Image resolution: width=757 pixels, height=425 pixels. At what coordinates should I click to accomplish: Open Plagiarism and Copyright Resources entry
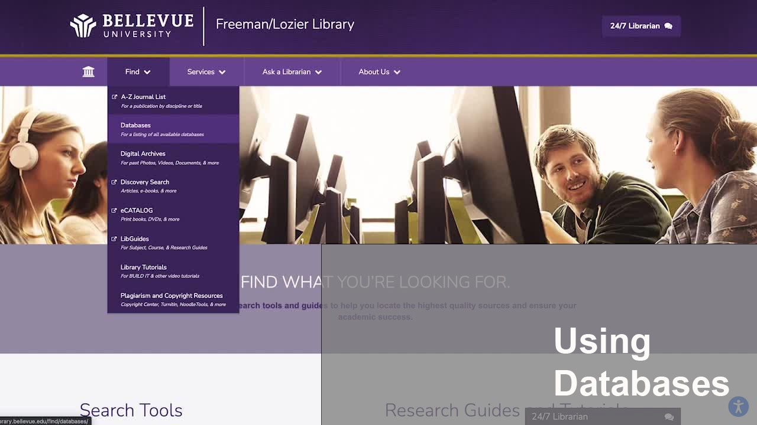click(173, 299)
